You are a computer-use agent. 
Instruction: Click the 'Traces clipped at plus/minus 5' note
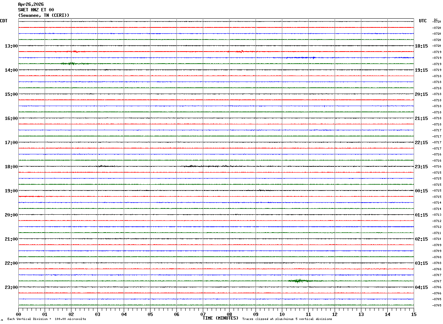tap(287, 319)
